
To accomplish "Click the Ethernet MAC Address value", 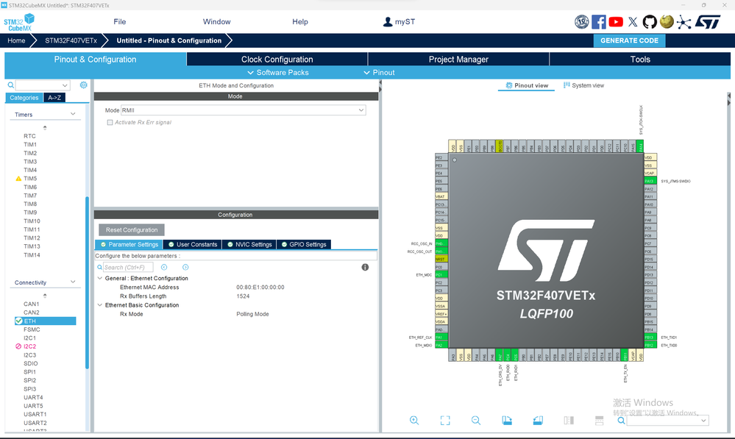I will tap(260, 288).
